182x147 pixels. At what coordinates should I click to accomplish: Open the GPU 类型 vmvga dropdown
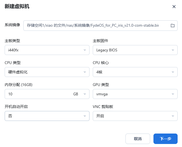click(x=135, y=94)
